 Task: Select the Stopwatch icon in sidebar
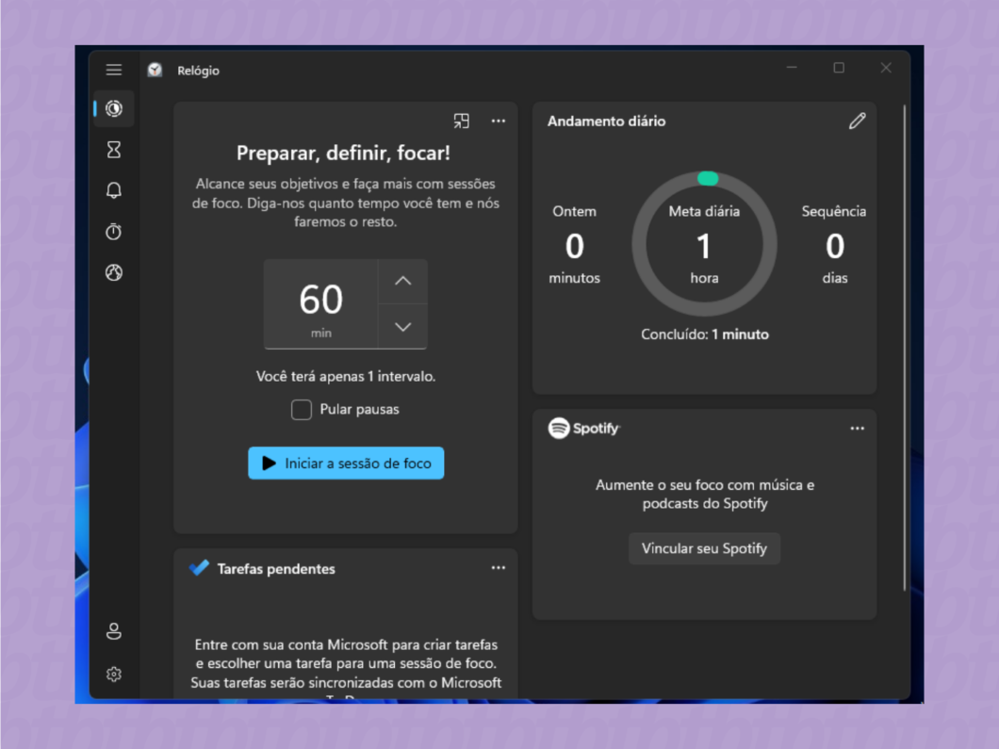[x=113, y=232]
